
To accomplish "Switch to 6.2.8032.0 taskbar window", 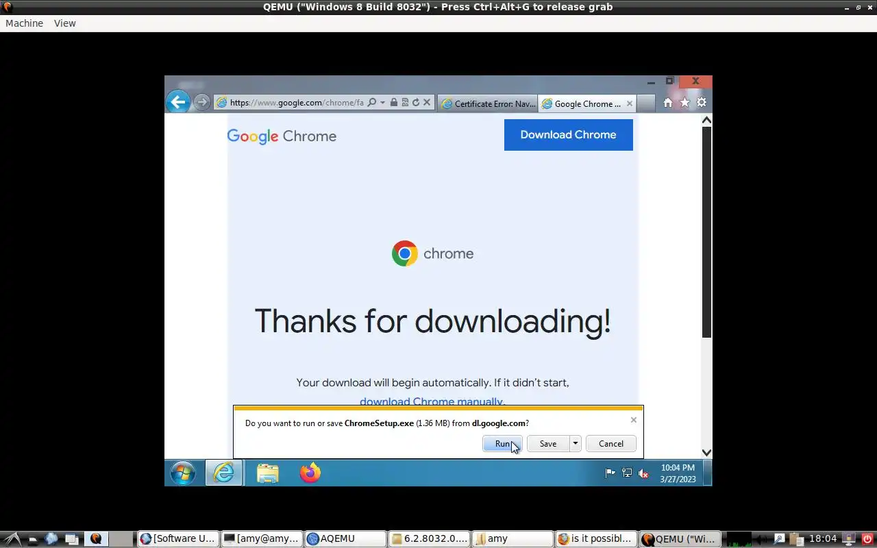I will 429,539.
